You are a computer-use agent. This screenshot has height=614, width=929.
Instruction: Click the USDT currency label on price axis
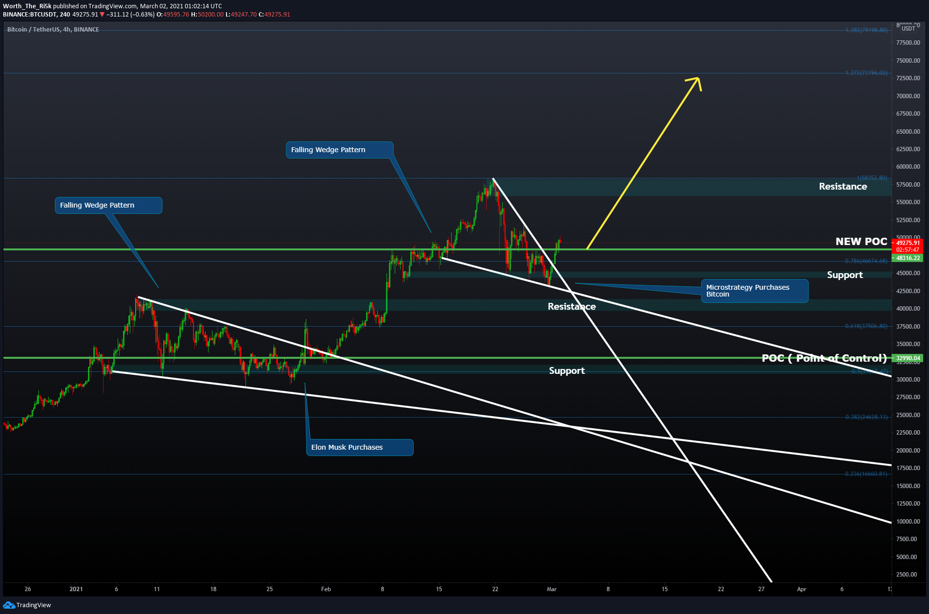pyautogui.click(x=908, y=29)
